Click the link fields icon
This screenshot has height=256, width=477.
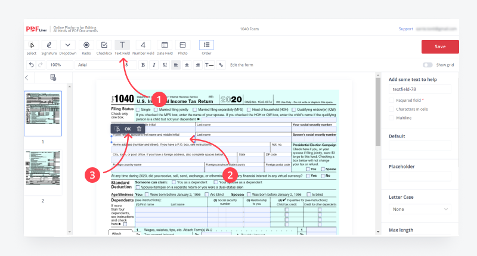pos(221,65)
